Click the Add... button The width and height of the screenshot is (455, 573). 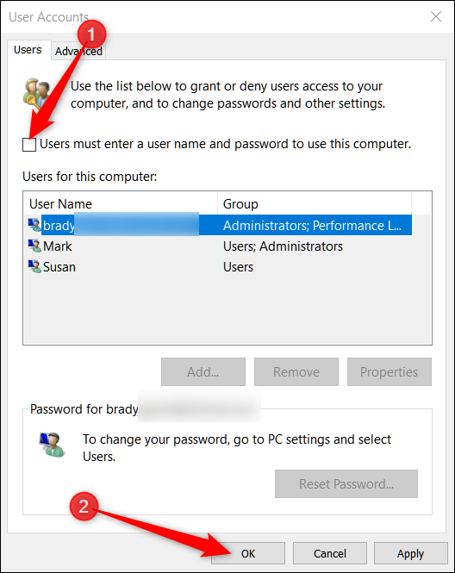click(x=203, y=371)
